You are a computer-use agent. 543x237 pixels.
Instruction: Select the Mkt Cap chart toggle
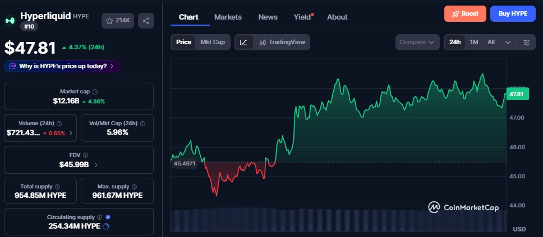point(213,42)
